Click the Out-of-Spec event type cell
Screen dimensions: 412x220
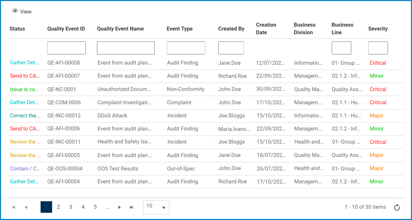tap(181, 169)
